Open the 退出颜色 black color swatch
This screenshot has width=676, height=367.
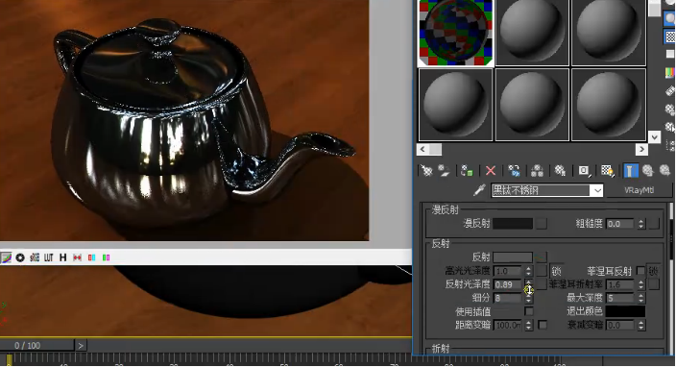pyautogui.click(x=625, y=311)
